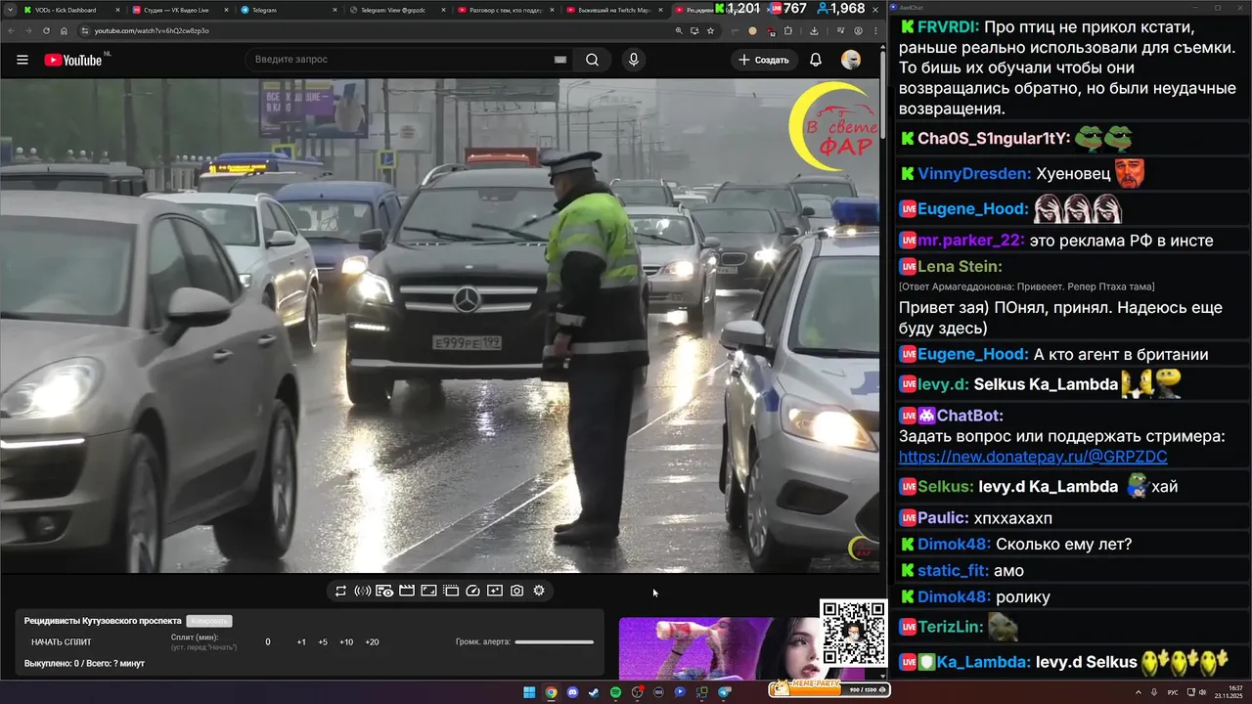Screen dimensions: 1252x704
Task: Click the YouTube search magnifier button
Action: (593, 60)
